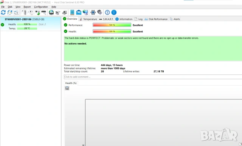Switch to the Temperature tab
242x146 pixels.
88,19
